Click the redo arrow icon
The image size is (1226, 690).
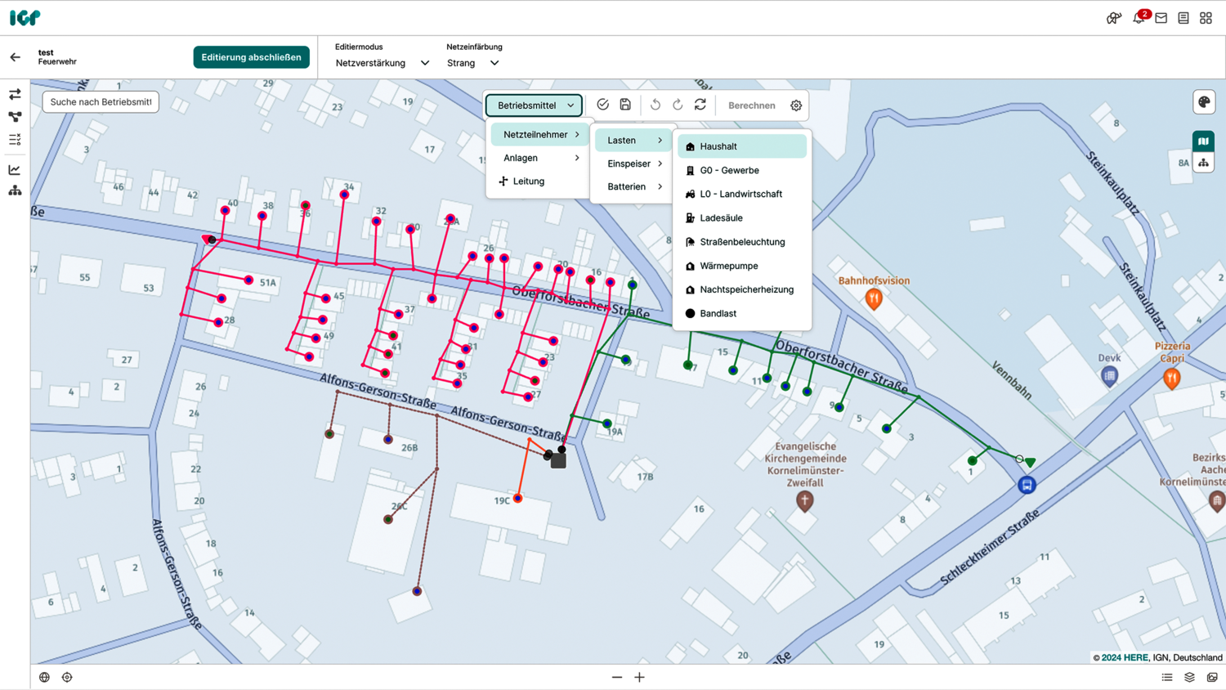point(678,105)
